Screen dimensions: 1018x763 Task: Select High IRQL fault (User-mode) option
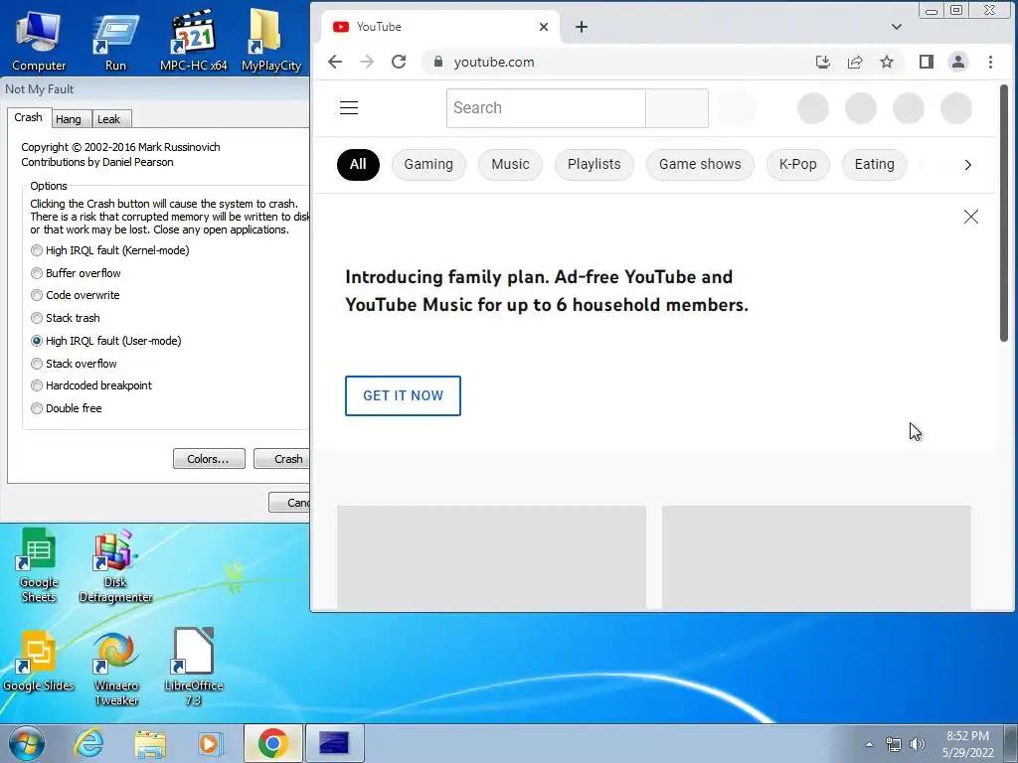pos(105,341)
